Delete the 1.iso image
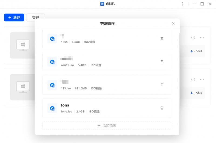The height and width of the screenshot is (143, 216). (x=162, y=38)
